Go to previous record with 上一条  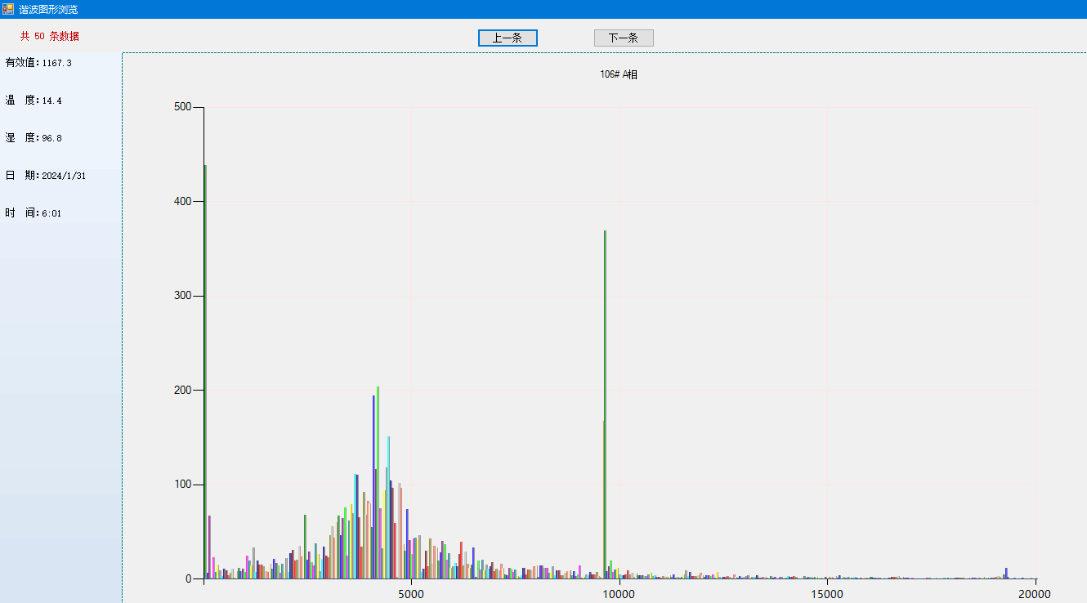508,38
